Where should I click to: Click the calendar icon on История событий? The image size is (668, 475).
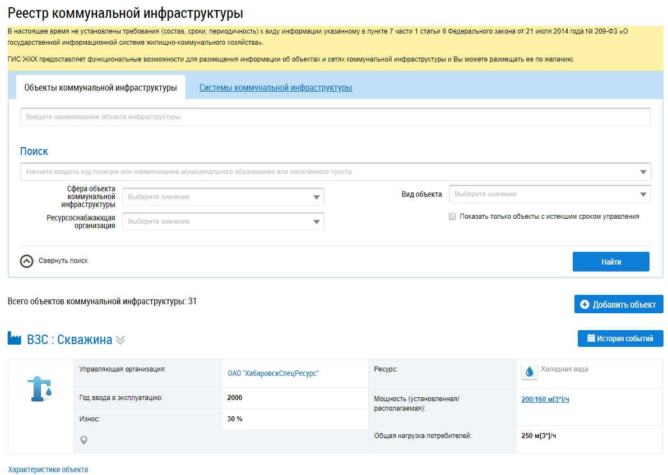coord(591,338)
